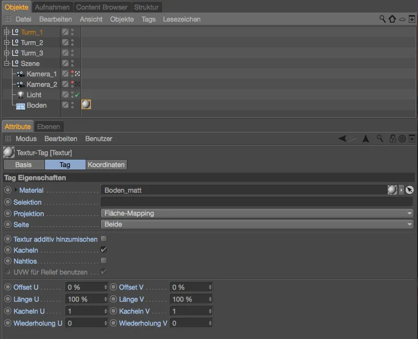The height and width of the screenshot is (339, 418).
Task: Select the Kamera_1 camera icon
Action: point(20,74)
